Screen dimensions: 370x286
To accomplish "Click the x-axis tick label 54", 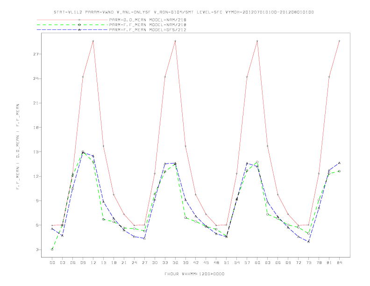I will (x=237, y=263).
